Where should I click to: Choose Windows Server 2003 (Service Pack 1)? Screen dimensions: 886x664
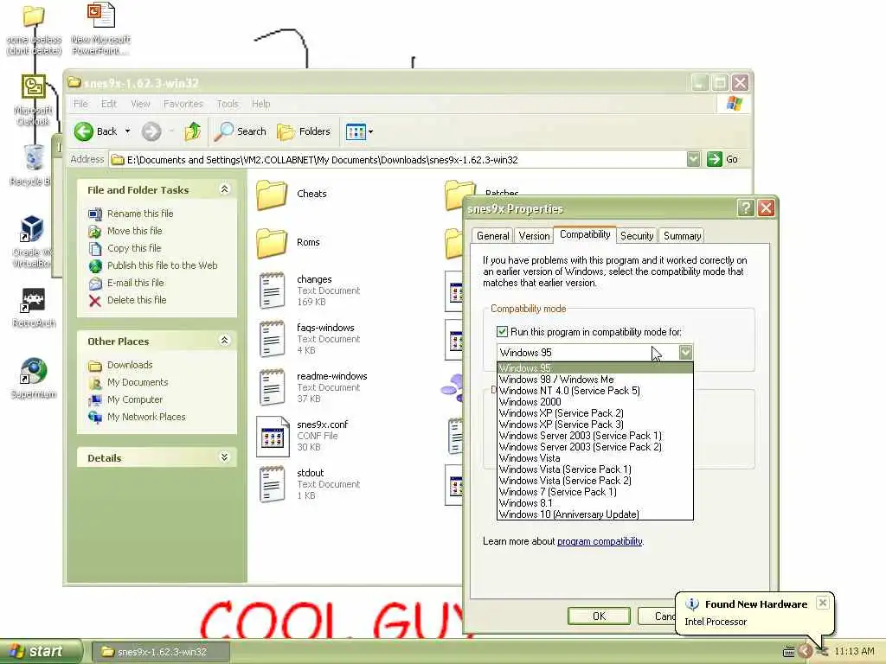[595, 436]
